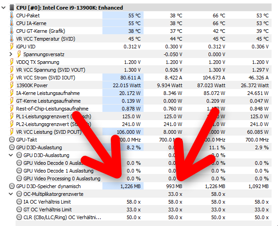
Task: Select VR VCC Spannung (SVID VOUT) label
Action: [51, 70]
